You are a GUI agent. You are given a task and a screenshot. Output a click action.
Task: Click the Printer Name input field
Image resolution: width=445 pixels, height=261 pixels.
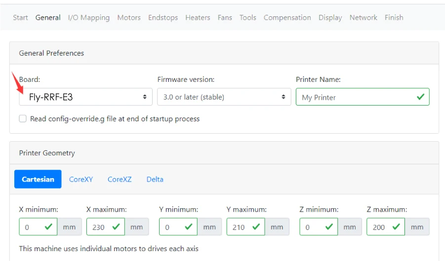357,97
